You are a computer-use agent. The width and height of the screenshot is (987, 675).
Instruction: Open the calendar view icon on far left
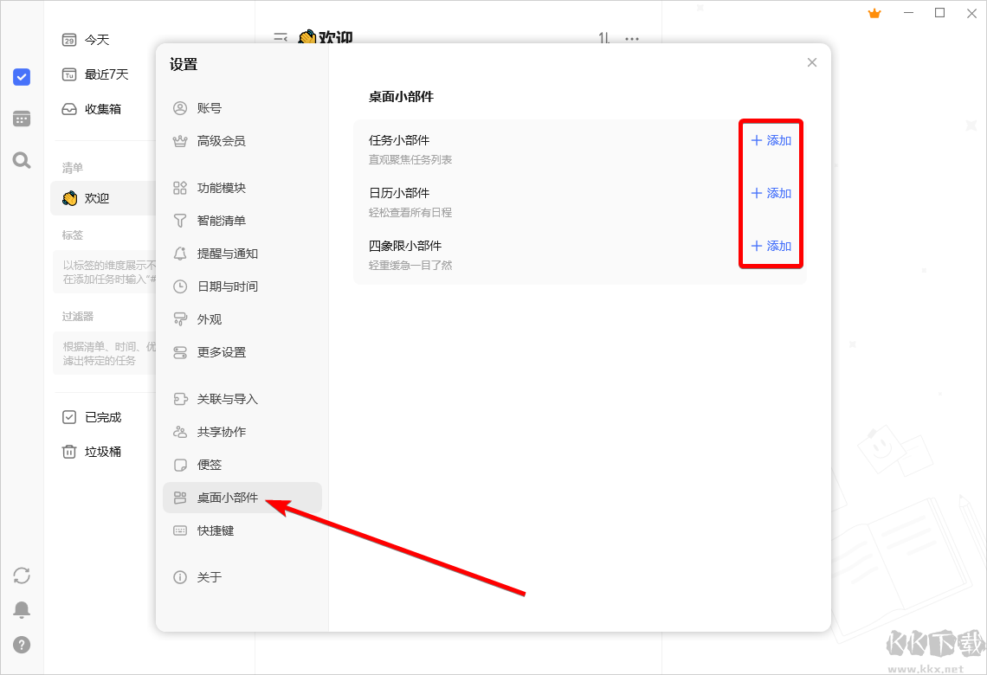tap(21, 118)
